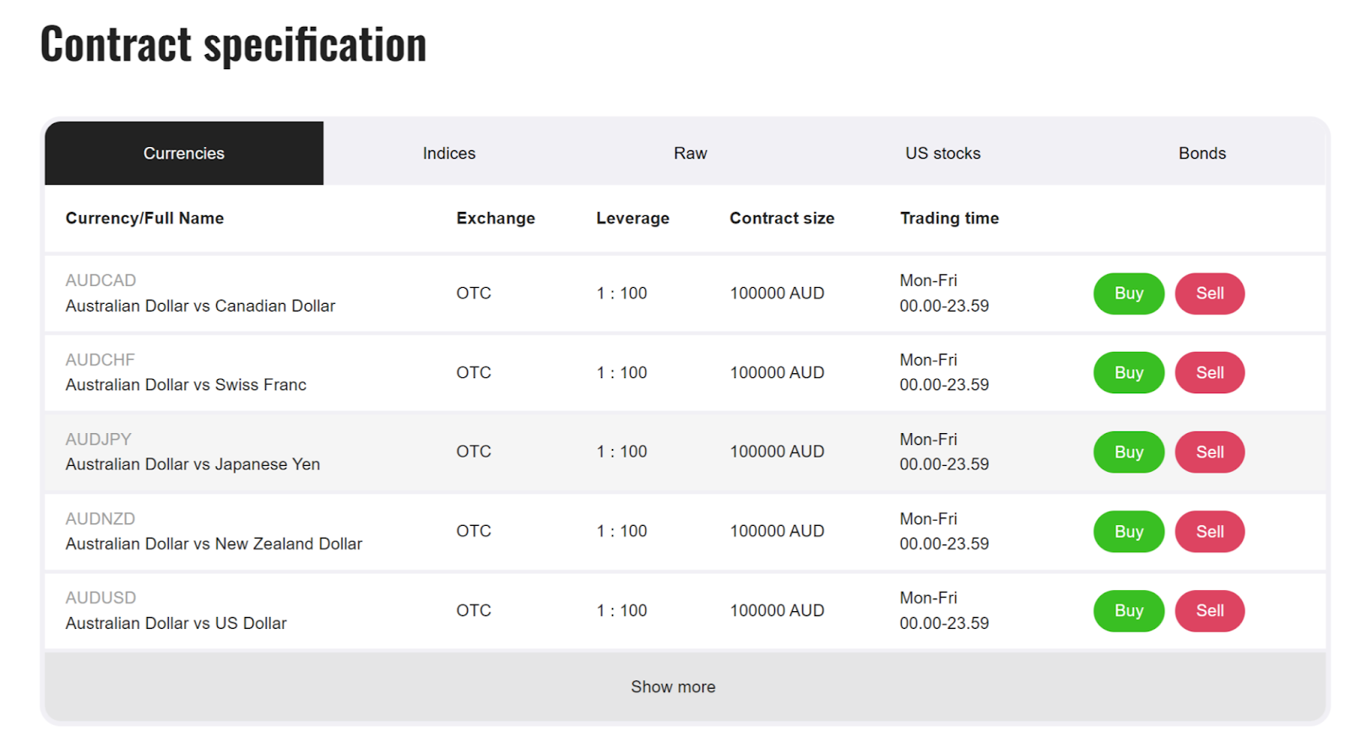Buy AUDNZD pair
1351x731 pixels.
pyautogui.click(x=1129, y=532)
